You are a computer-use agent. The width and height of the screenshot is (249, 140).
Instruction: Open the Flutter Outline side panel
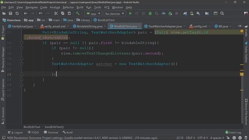[246, 52]
